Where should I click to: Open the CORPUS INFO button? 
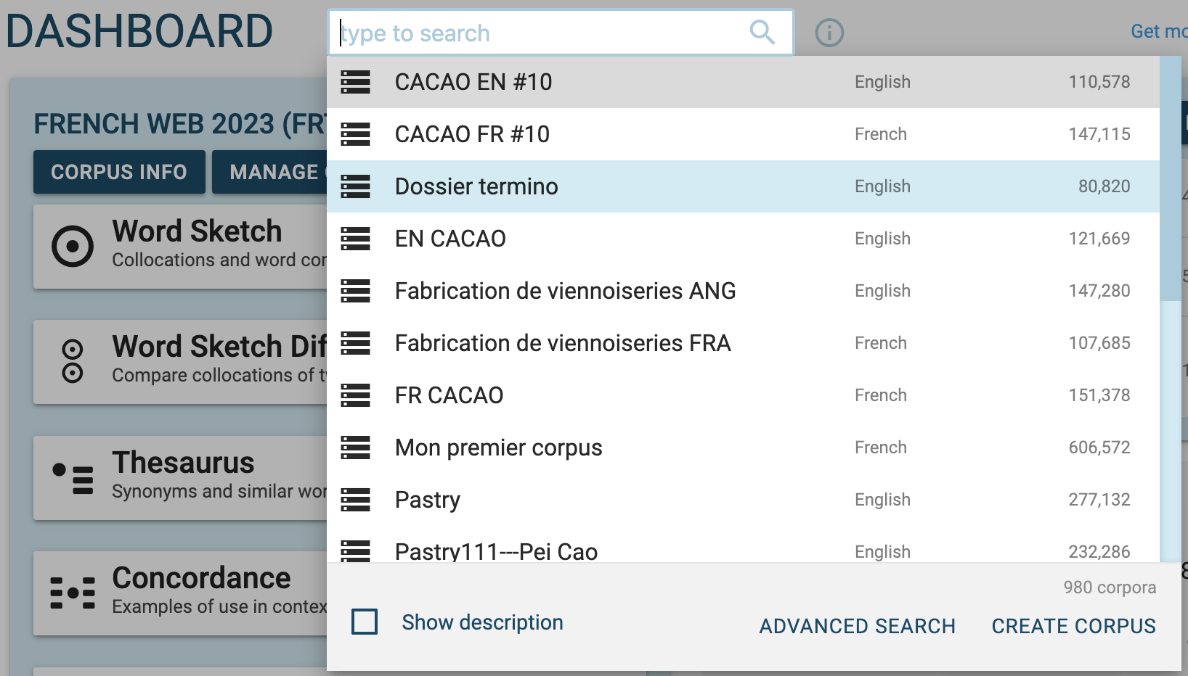click(x=119, y=172)
